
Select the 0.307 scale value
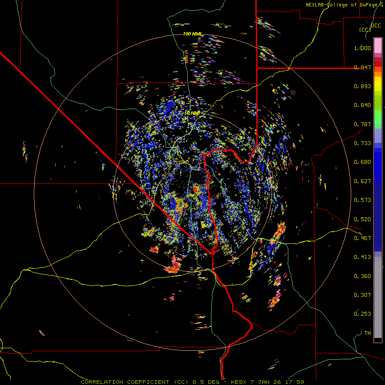point(362,295)
